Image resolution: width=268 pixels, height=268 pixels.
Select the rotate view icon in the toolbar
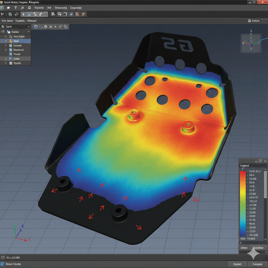tap(16, 14)
